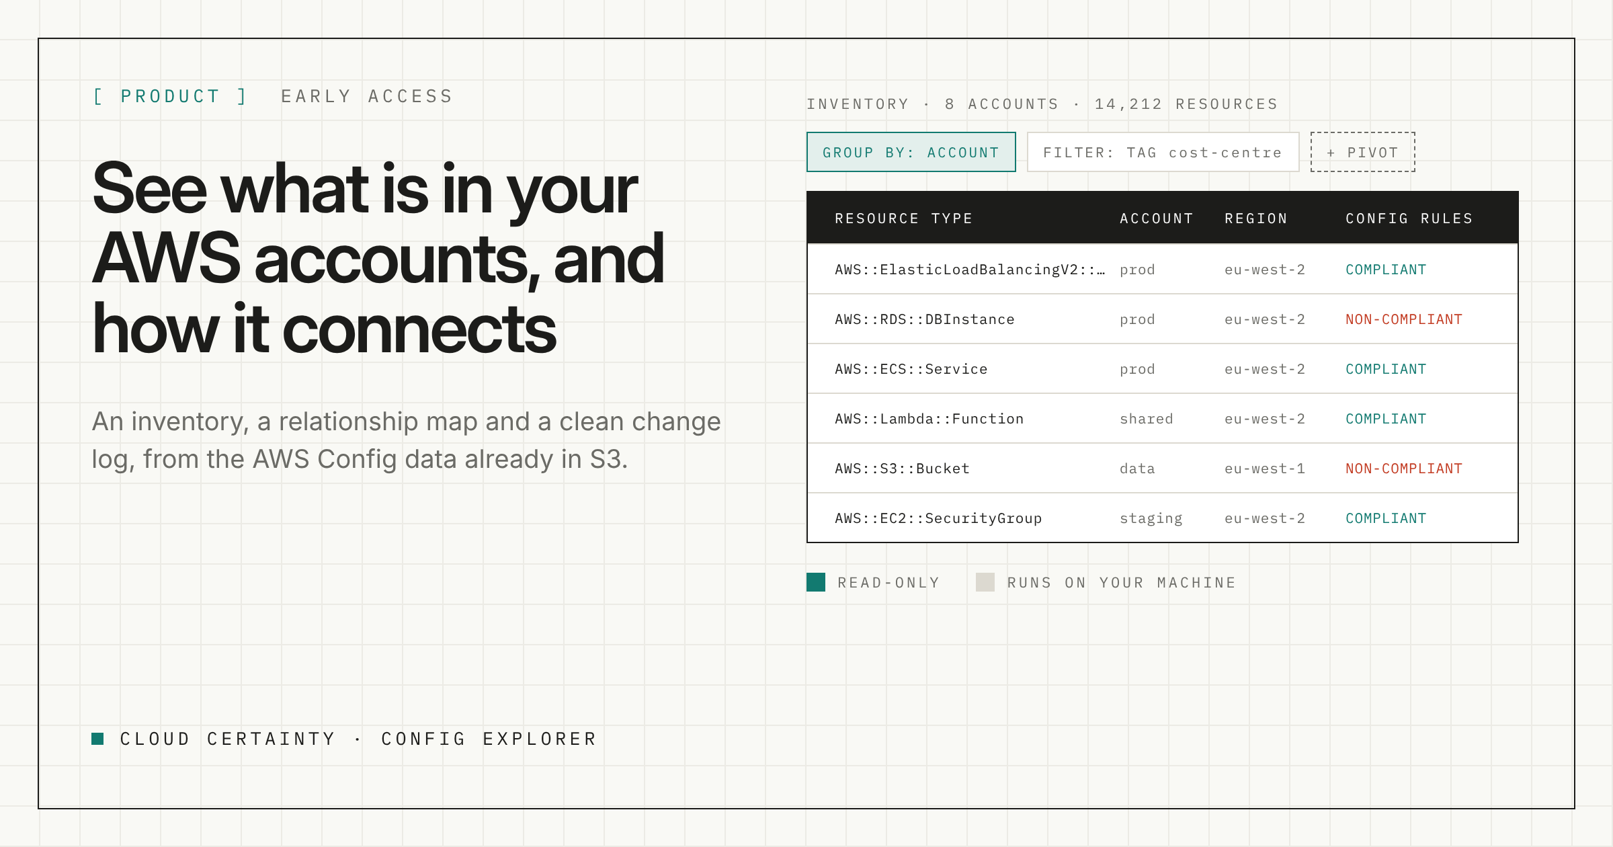The height and width of the screenshot is (847, 1613).
Task: Click the [ PRODUCT ] tag label
Action: [x=170, y=96]
